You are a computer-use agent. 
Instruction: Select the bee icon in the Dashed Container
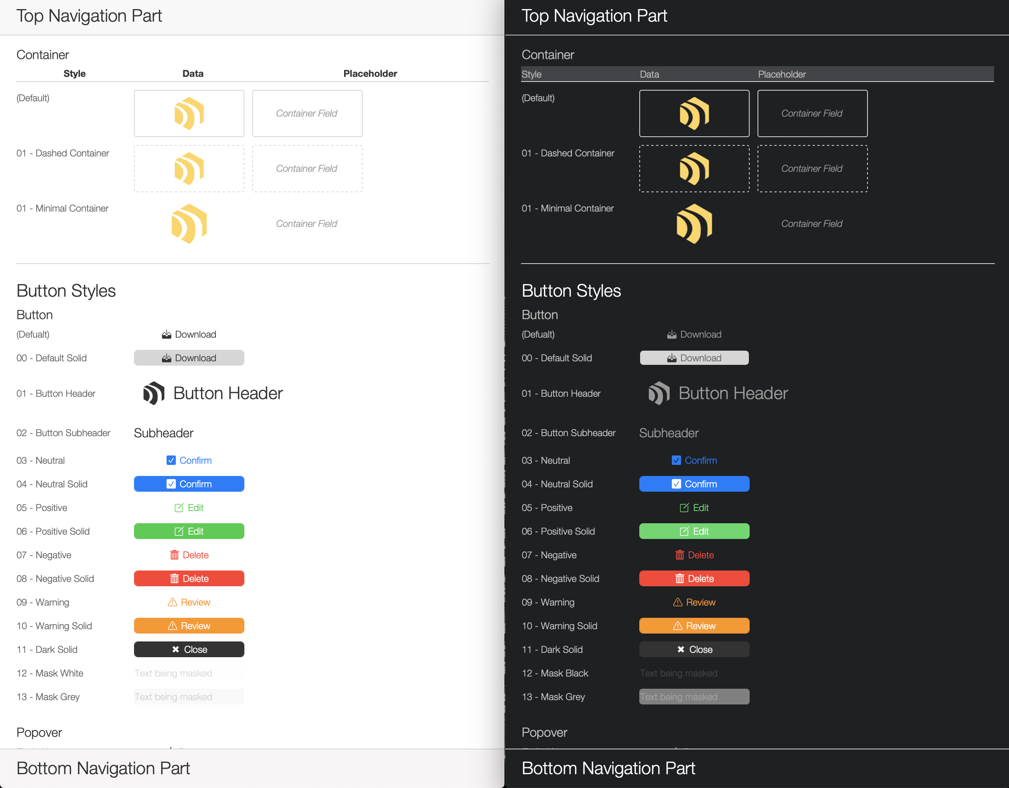pyautogui.click(x=189, y=168)
